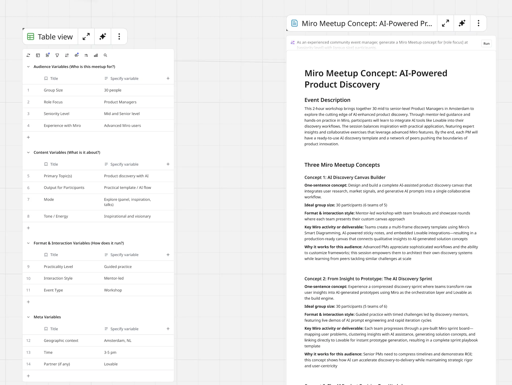Image resolution: width=512 pixels, height=385 pixels.
Task: Click the search magnifier in table toolbar
Action: (105, 55)
